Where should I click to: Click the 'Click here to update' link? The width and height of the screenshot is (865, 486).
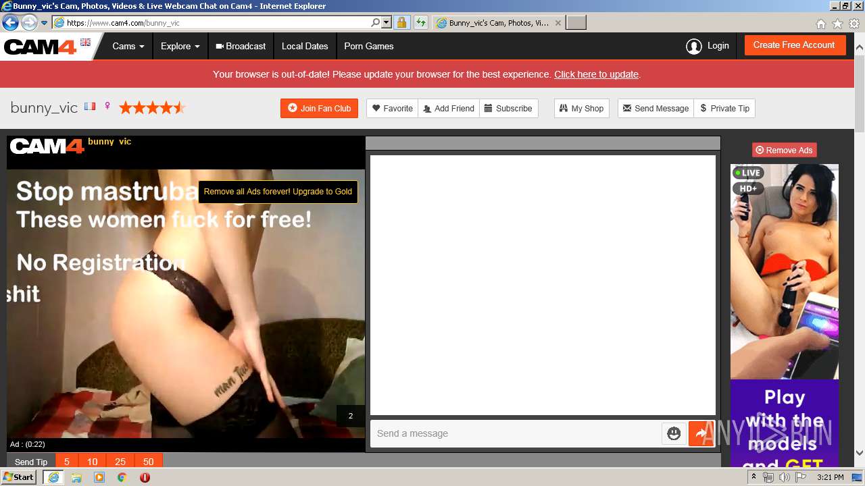[596, 74]
